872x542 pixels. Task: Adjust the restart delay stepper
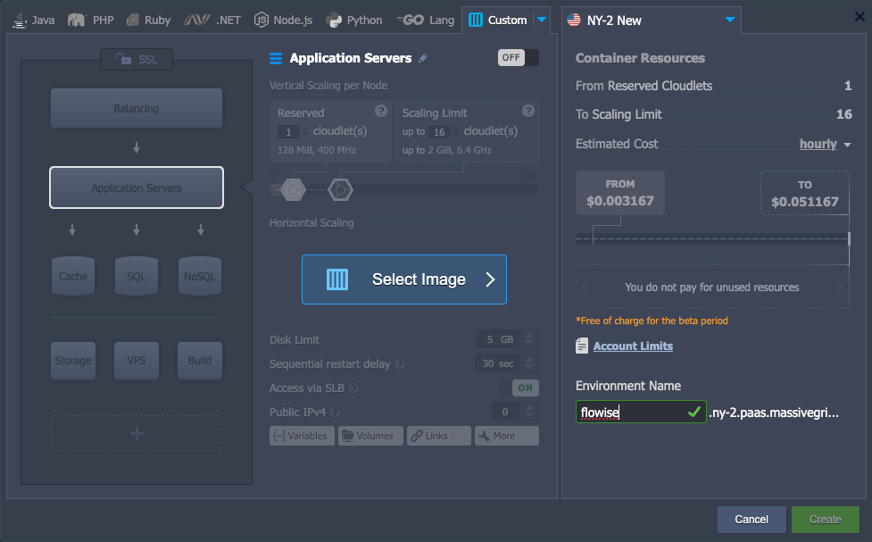point(529,363)
